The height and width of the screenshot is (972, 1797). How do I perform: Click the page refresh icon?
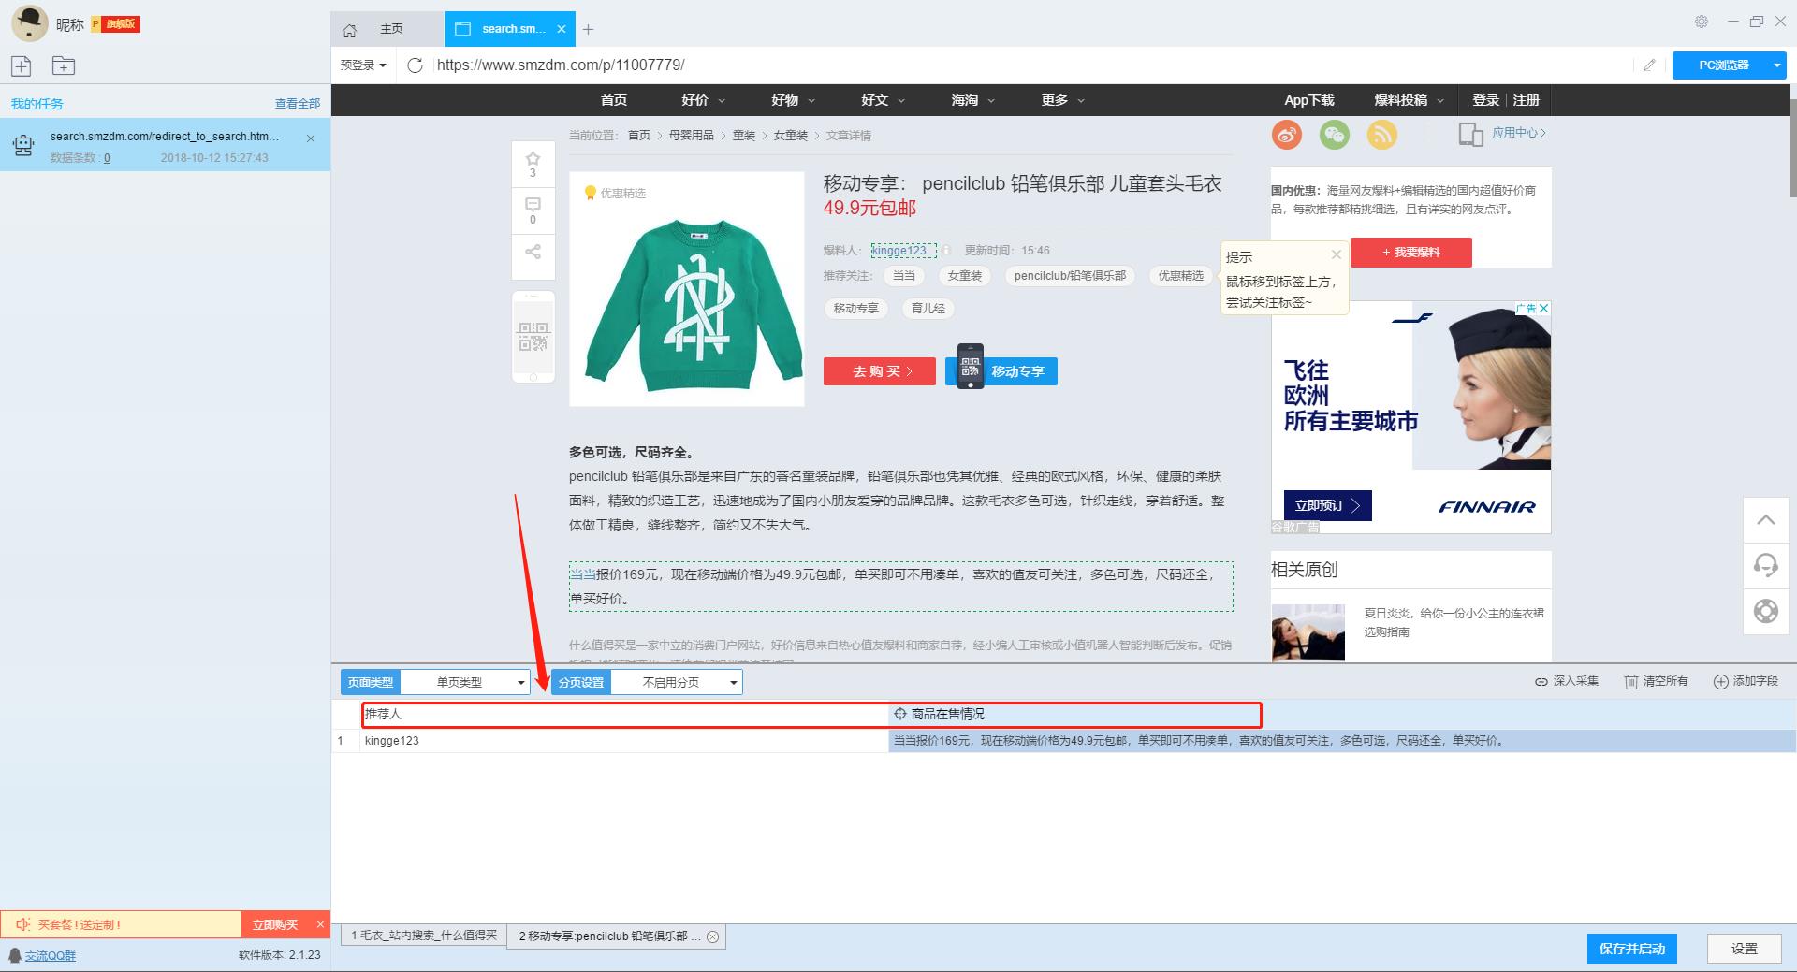(x=416, y=65)
